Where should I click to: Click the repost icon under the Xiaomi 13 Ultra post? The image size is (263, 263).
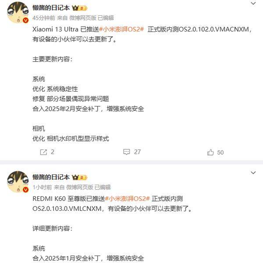click(43, 152)
